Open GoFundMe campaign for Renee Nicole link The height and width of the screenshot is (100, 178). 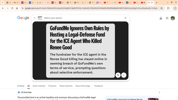click(x=125, y=99)
